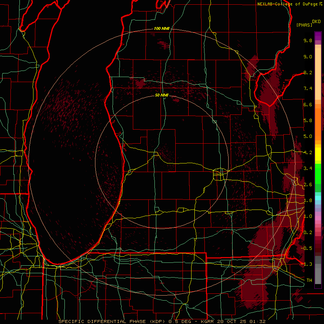Click the 7.4 scale value

[308, 89]
